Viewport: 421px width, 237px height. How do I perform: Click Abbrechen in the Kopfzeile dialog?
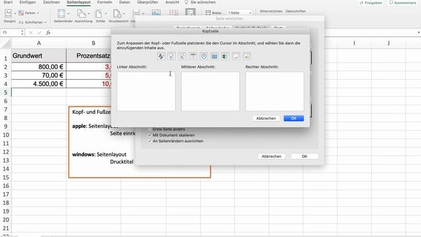click(266, 118)
